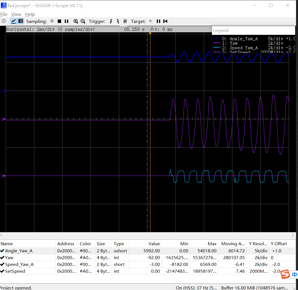The height and width of the screenshot is (290, 298).
Task: Click Speed_Yaw_A Y resolution 2k/div
Action: coord(258,265)
